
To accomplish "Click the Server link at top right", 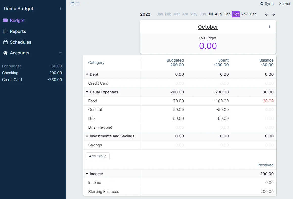I will [x=285, y=4].
